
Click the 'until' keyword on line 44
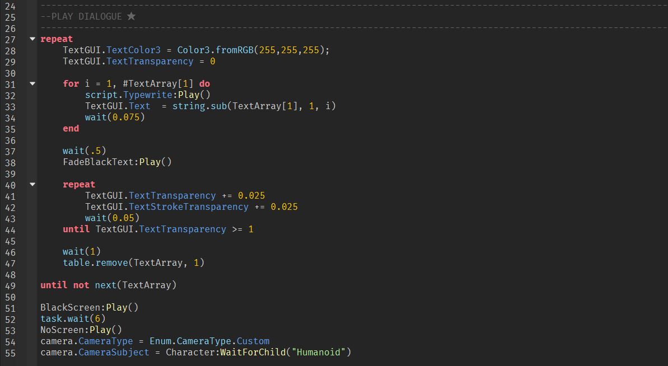[x=76, y=229]
